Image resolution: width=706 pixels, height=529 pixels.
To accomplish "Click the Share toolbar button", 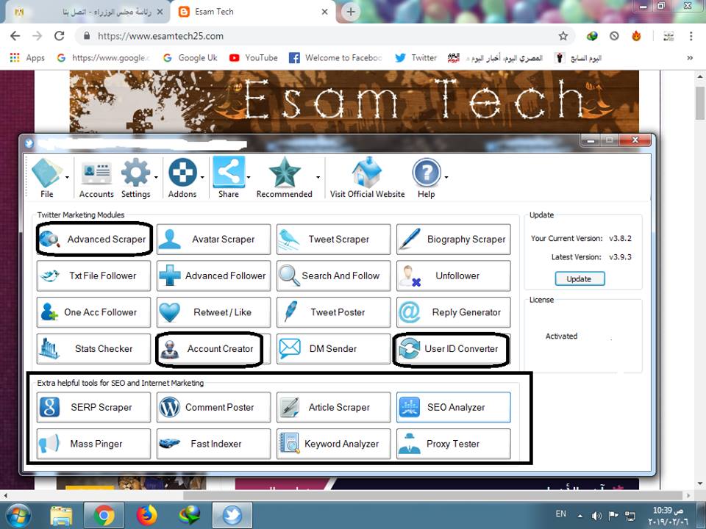I will [229, 177].
